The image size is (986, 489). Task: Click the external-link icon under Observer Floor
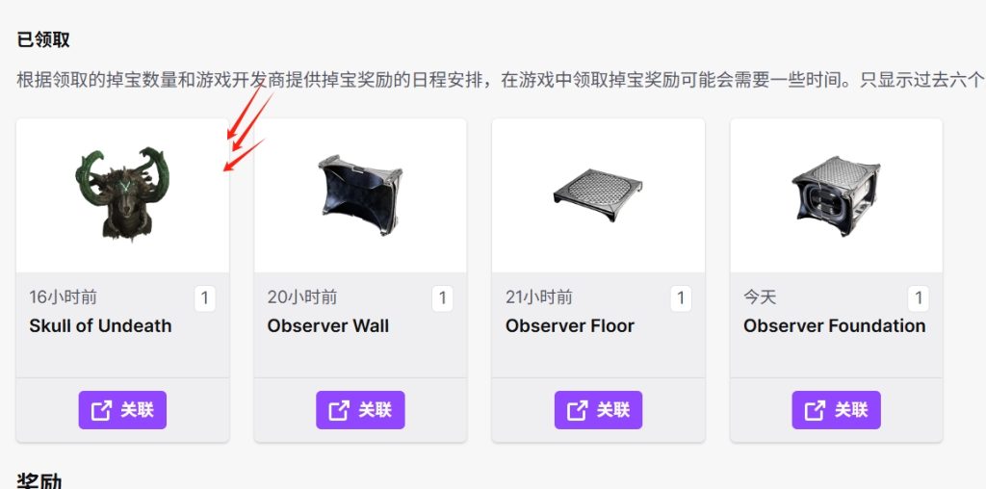point(578,410)
